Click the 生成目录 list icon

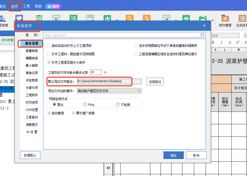tap(242, 18)
